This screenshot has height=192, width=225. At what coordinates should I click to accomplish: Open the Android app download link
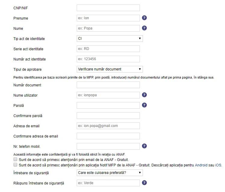(x=201, y=165)
